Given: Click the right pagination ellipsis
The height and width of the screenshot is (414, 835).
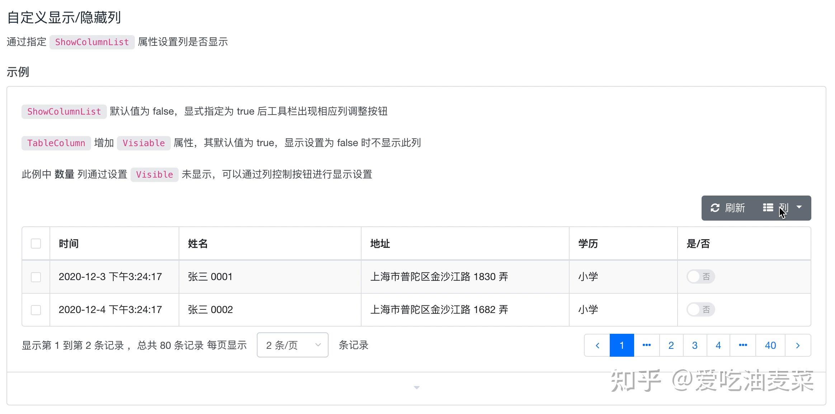Looking at the screenshot, I should click(743, 345).
